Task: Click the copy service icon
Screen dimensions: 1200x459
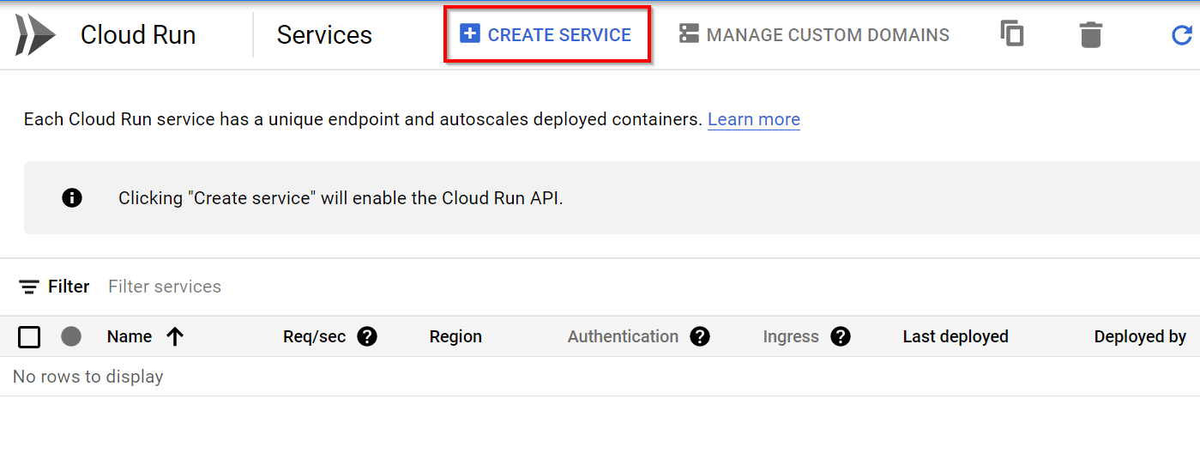Action: pos(1012,34)
